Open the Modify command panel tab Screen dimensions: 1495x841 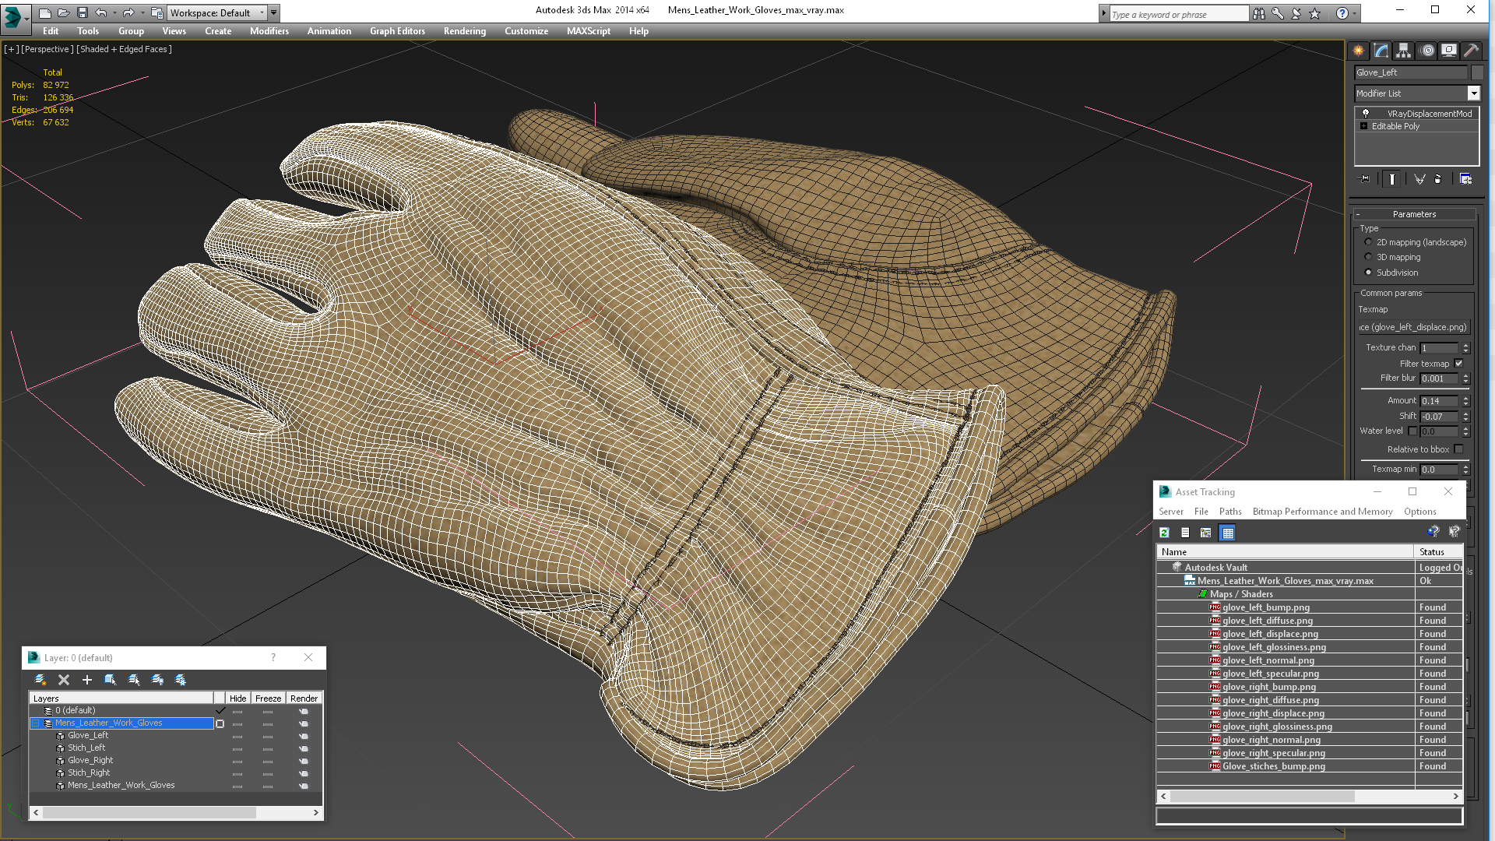tap(1381, 51)
